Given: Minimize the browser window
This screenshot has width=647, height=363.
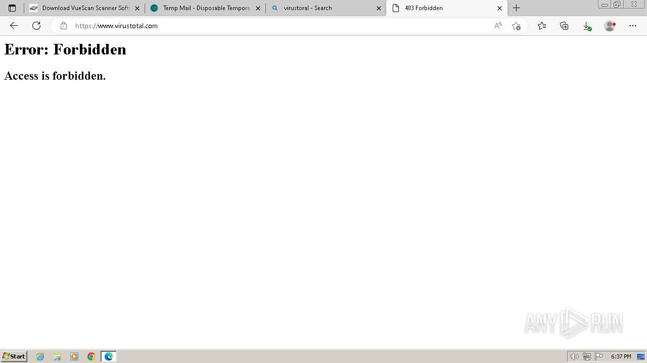Looking at the screenshot, I should pos(604,5).
